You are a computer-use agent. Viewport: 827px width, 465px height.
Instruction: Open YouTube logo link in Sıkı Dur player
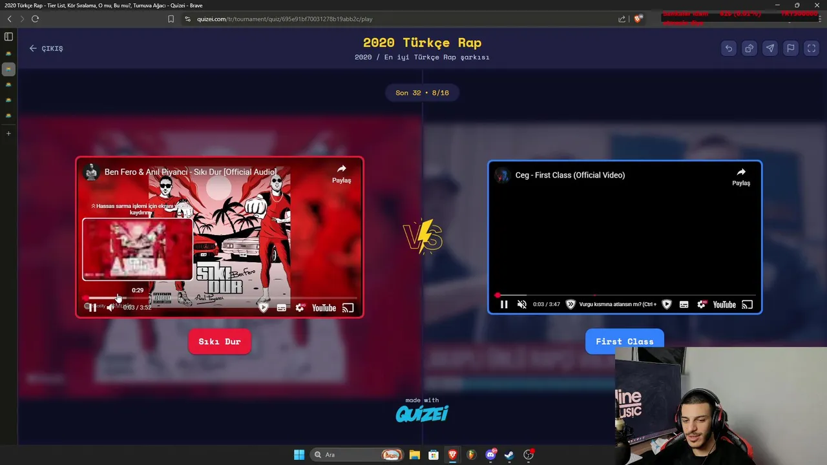324,308
